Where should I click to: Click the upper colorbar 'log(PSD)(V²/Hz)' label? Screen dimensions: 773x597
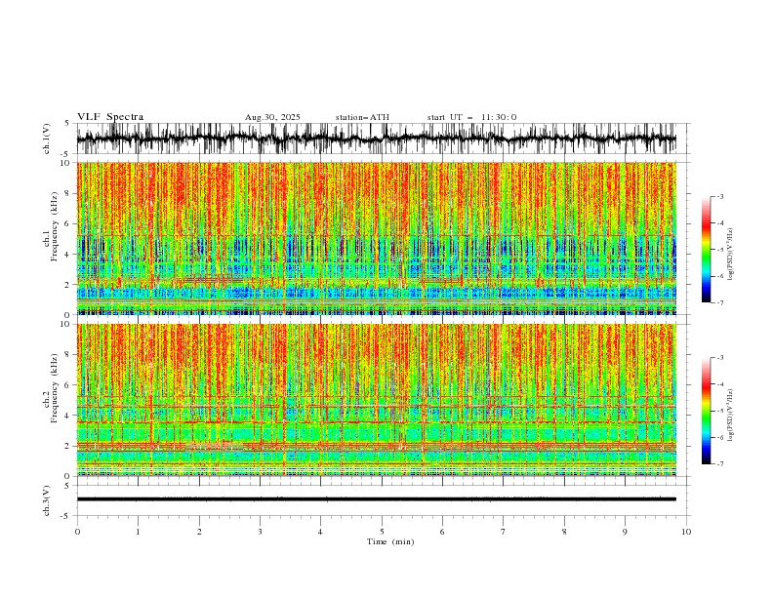pyautogui.click(x=731, y=255)
